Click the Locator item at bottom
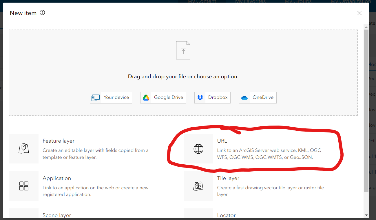This screenshot has width=376, height=220. click(x=226, y=215)
